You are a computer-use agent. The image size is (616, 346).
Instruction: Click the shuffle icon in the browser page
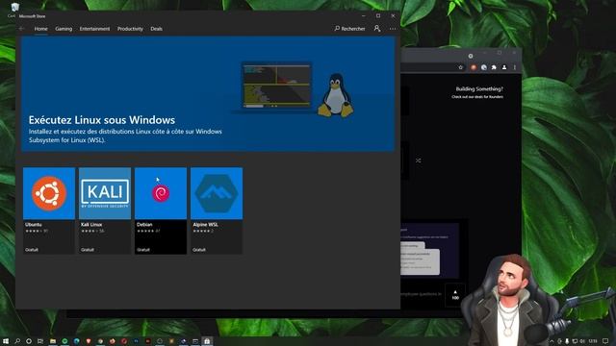pos(419,161)
